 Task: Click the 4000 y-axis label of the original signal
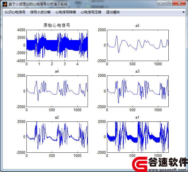coord(21,30)
